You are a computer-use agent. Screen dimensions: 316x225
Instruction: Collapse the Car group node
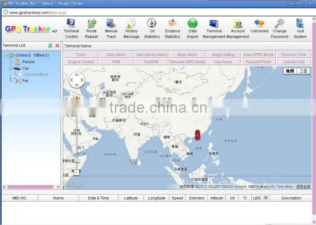10,68
